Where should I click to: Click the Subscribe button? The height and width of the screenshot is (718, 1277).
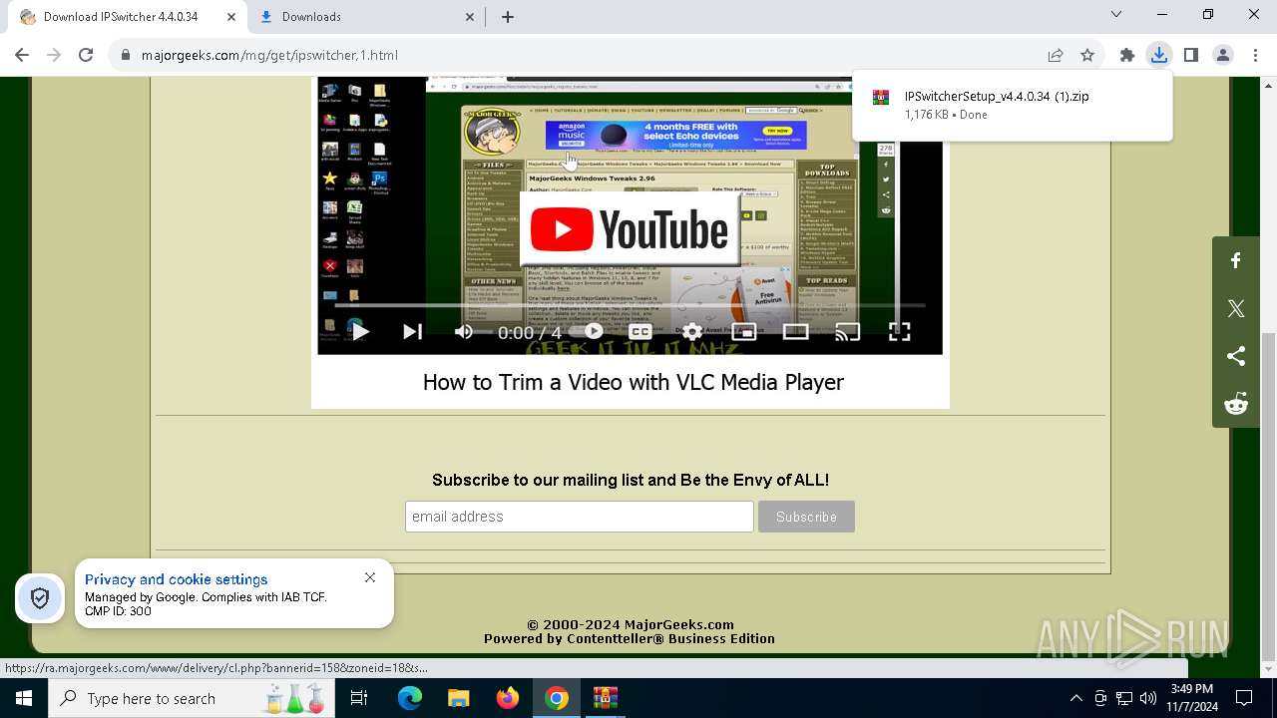tap(806, 517)
